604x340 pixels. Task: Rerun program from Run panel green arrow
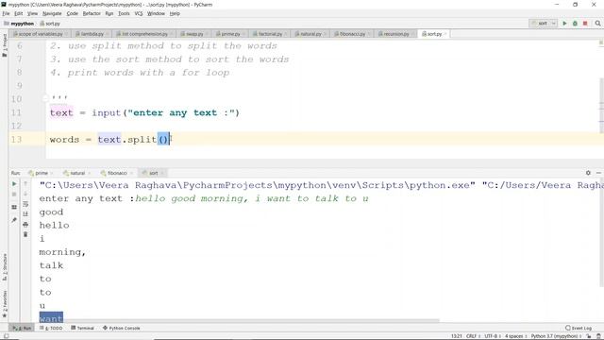14,184
